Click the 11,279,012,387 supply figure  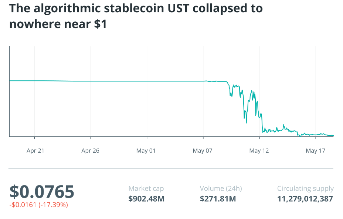point(305,199)
